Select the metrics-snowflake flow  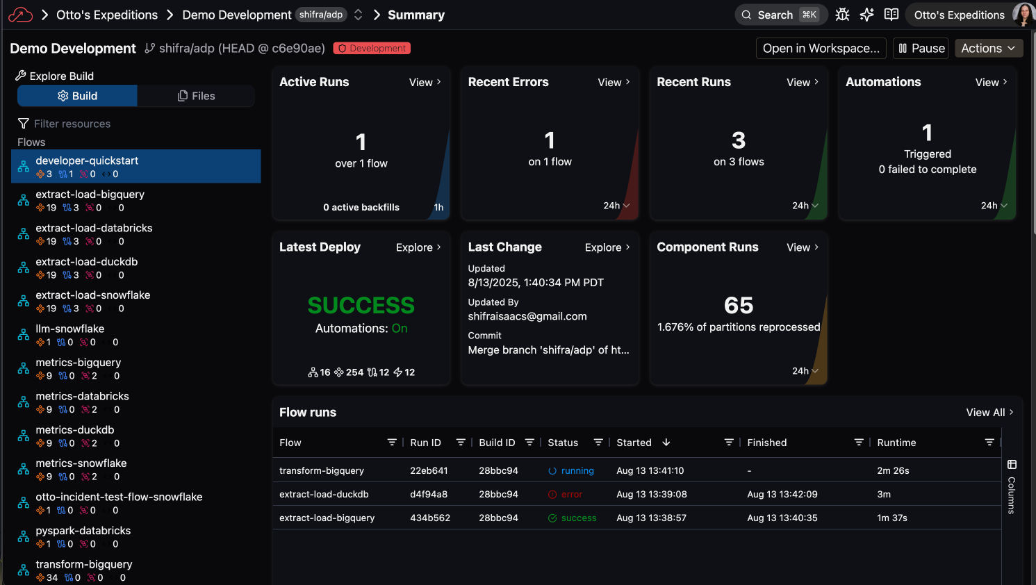click(x=136, y=470)
